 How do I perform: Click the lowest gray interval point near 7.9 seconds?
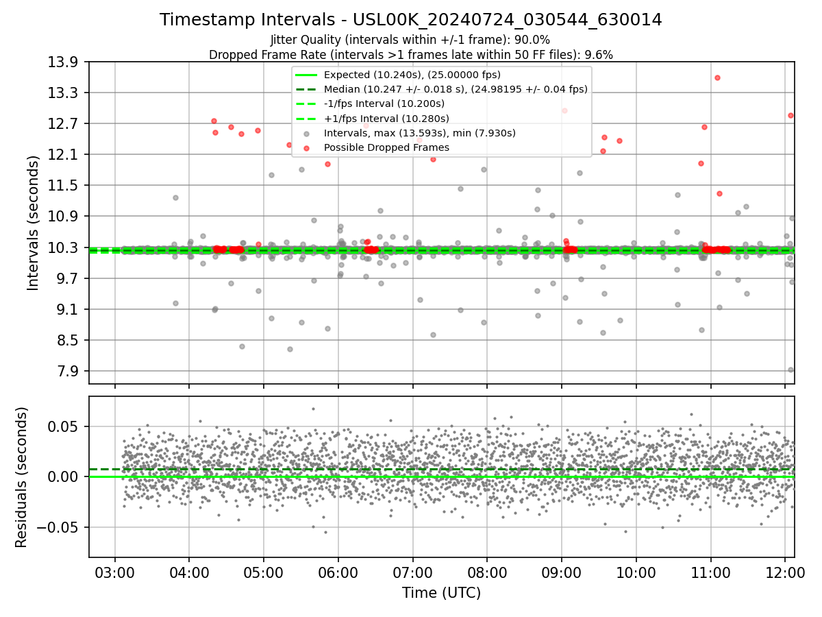pyautogui.click(x=790, y=370)
